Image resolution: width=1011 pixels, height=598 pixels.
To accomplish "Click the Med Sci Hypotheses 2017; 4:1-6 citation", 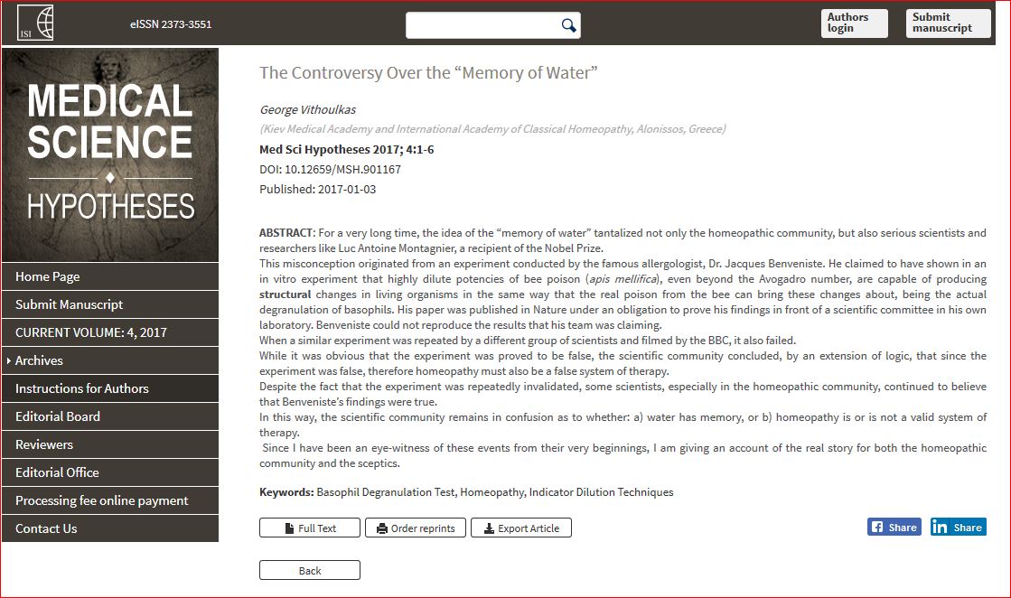I will pyautogui.click(x=347, y=150).
